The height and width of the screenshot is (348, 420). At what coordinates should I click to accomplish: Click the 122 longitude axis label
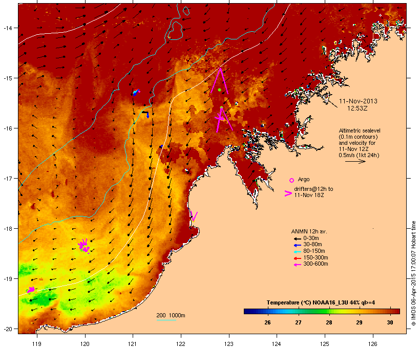(x=181, y=344)
